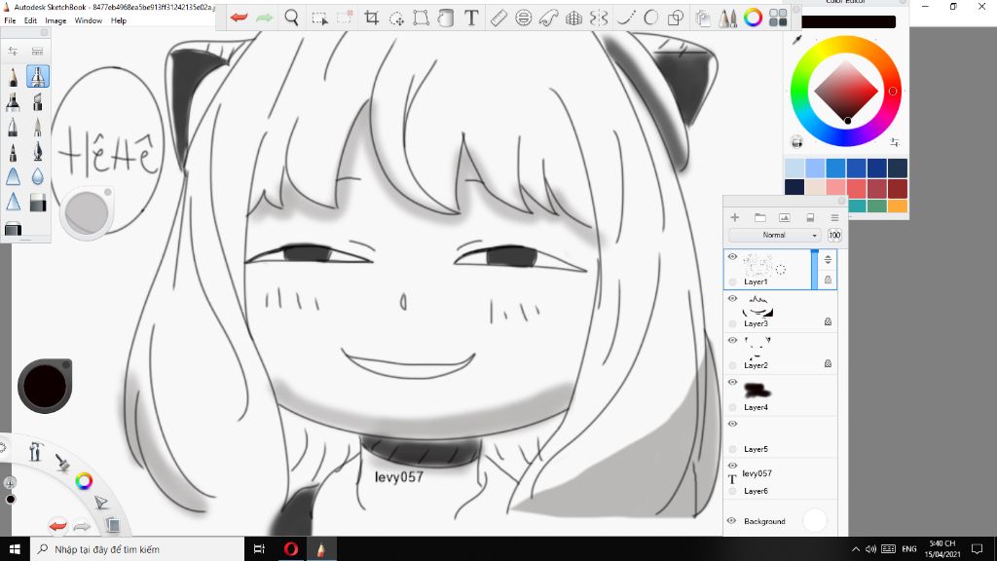Toggle Layer2 lock transparency icon
997x561 pixels.
(x=828, y=364)
